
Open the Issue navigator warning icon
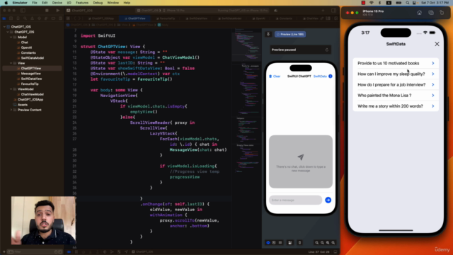(32, 18)
